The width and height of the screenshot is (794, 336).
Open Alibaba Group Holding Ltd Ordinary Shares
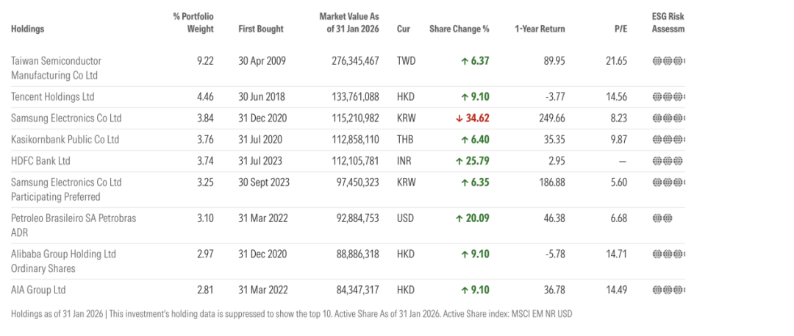64,261
